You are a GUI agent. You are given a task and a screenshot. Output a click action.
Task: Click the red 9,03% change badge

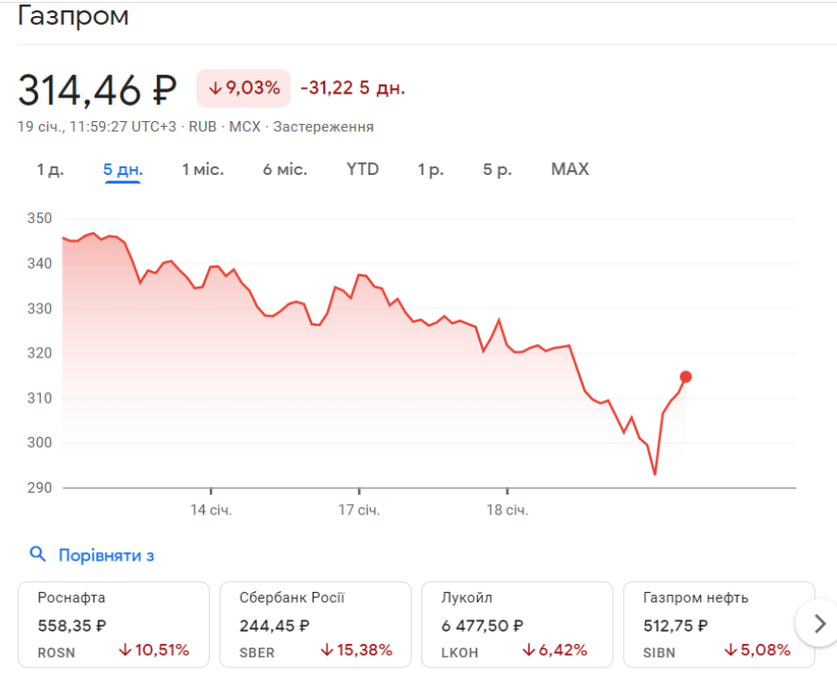pos(244,88)
